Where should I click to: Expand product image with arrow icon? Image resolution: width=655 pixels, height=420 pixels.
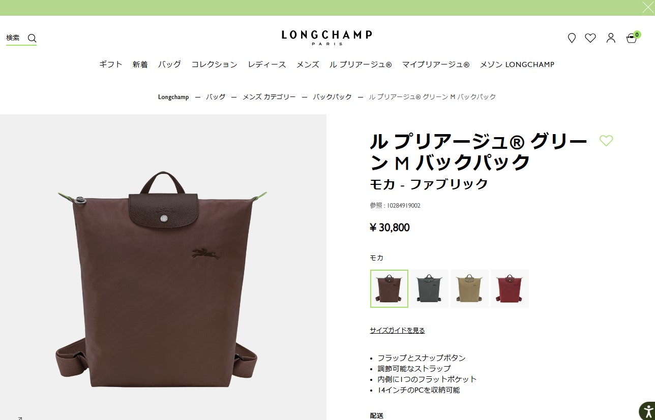click(x=20, y=418)
